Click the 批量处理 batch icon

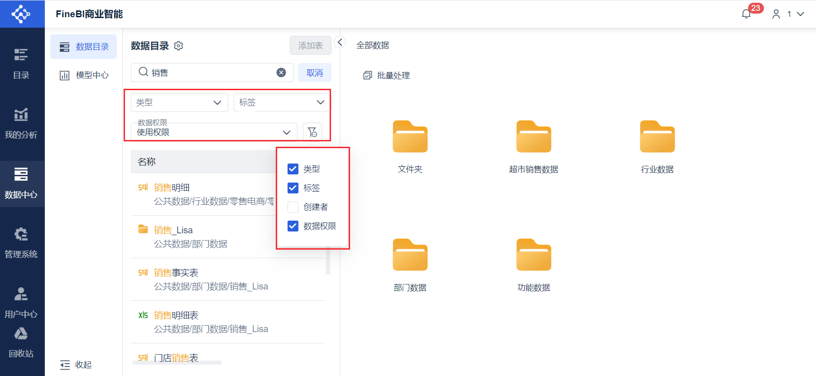(x=368, y=75)
